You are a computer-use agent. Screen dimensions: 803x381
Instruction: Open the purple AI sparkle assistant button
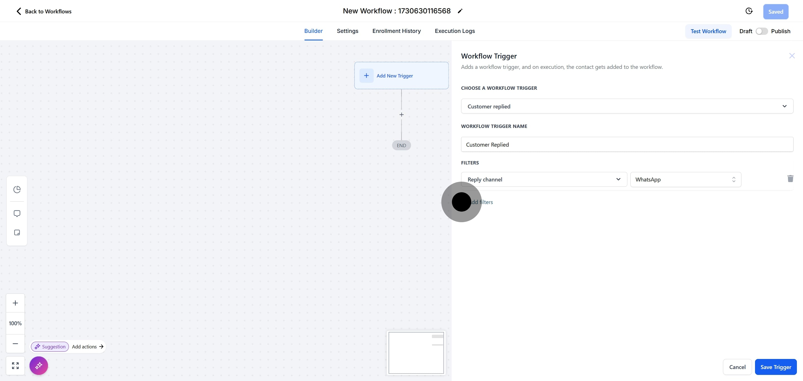point(39,365)
